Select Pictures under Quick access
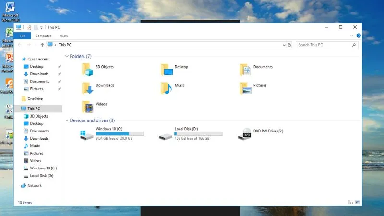384x216 pixels. tap(36, 89)
